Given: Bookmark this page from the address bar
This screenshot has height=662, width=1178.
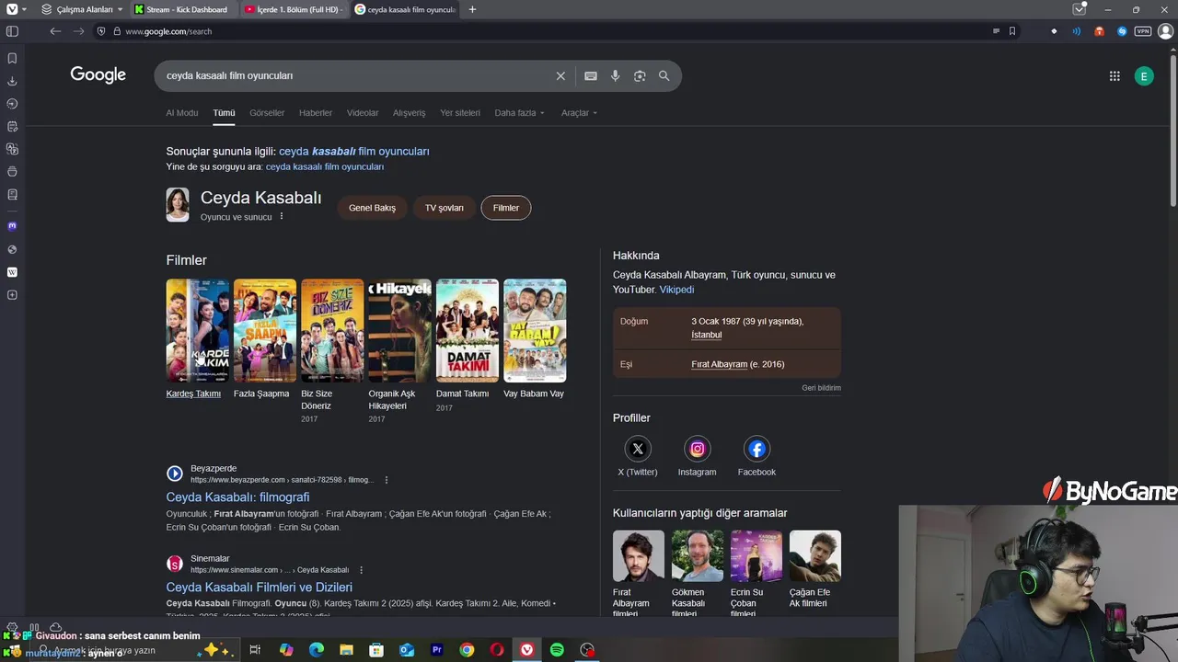Looking at the screenshot, I should tap(1012, 31).
